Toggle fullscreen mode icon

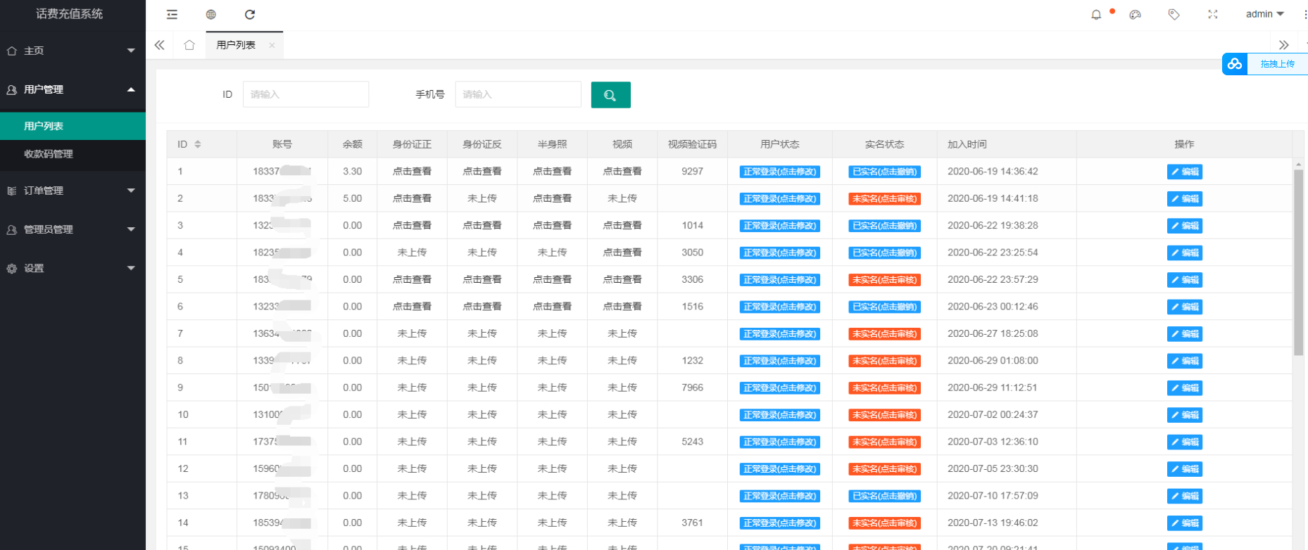(1212, 14)
